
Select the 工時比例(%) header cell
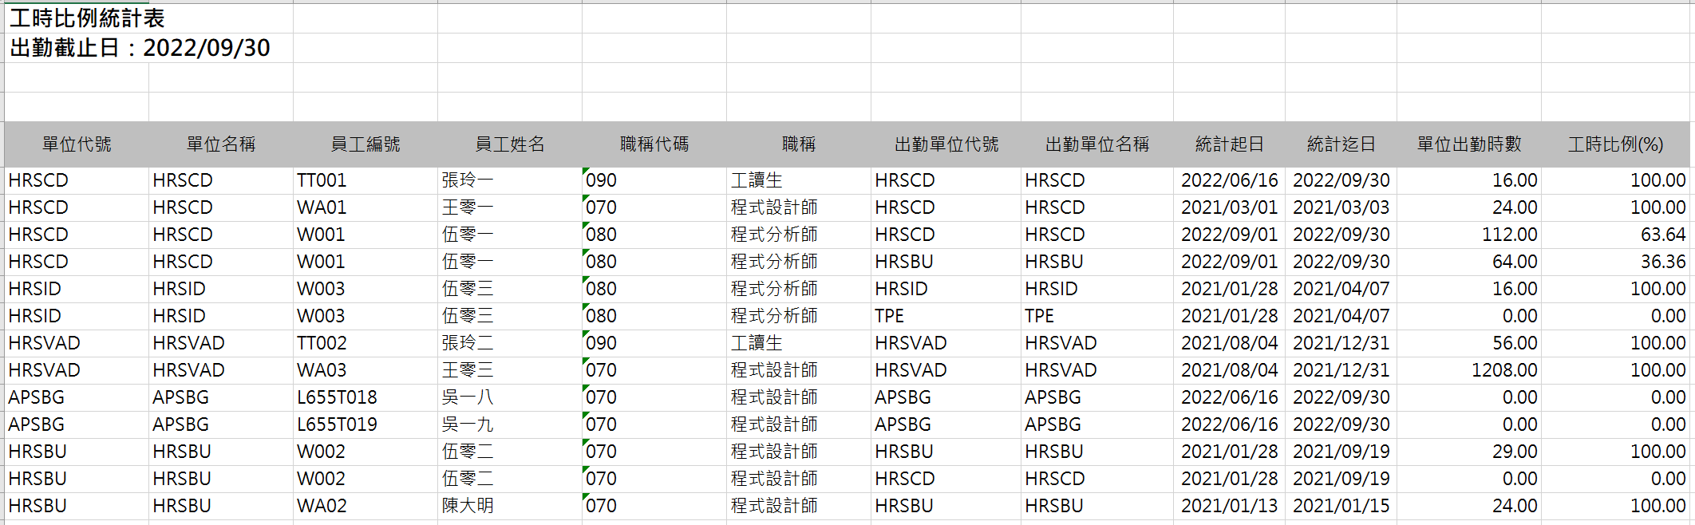[x=1615, y=144]
